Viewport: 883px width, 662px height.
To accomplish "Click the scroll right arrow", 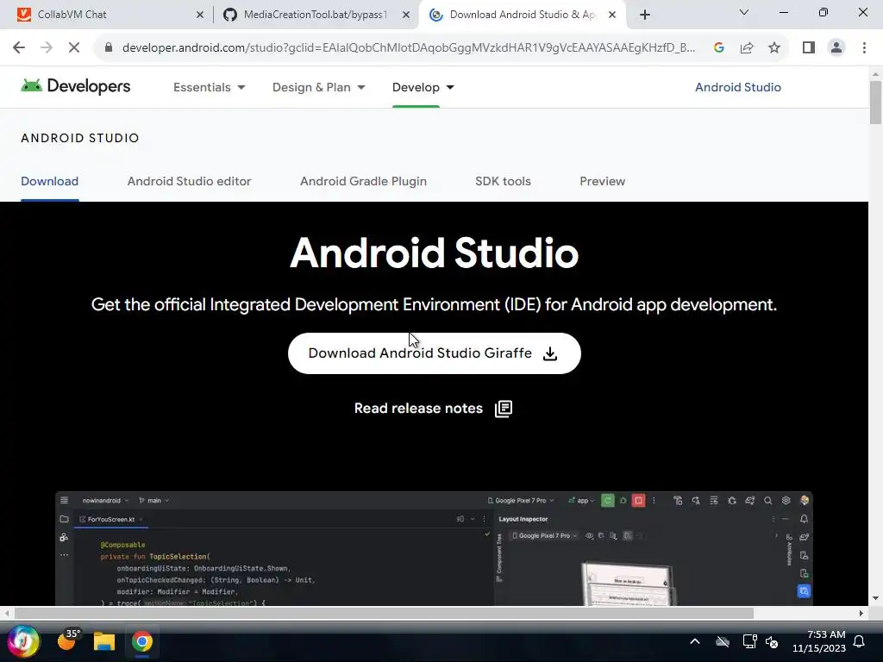I will coord(861,613).
